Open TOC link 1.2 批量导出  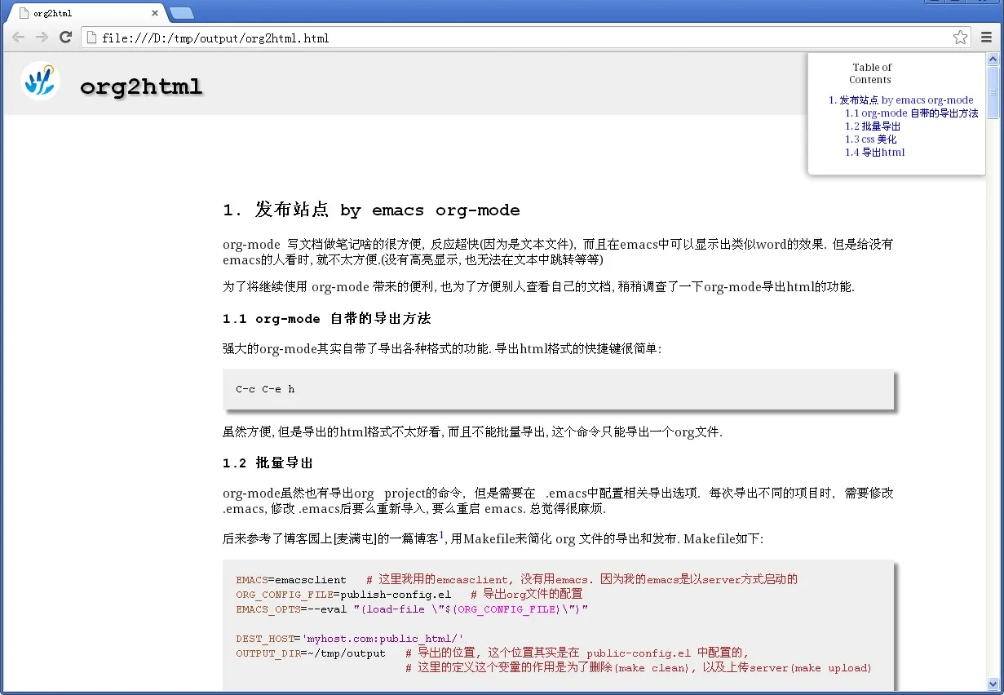tap(873, 126)
